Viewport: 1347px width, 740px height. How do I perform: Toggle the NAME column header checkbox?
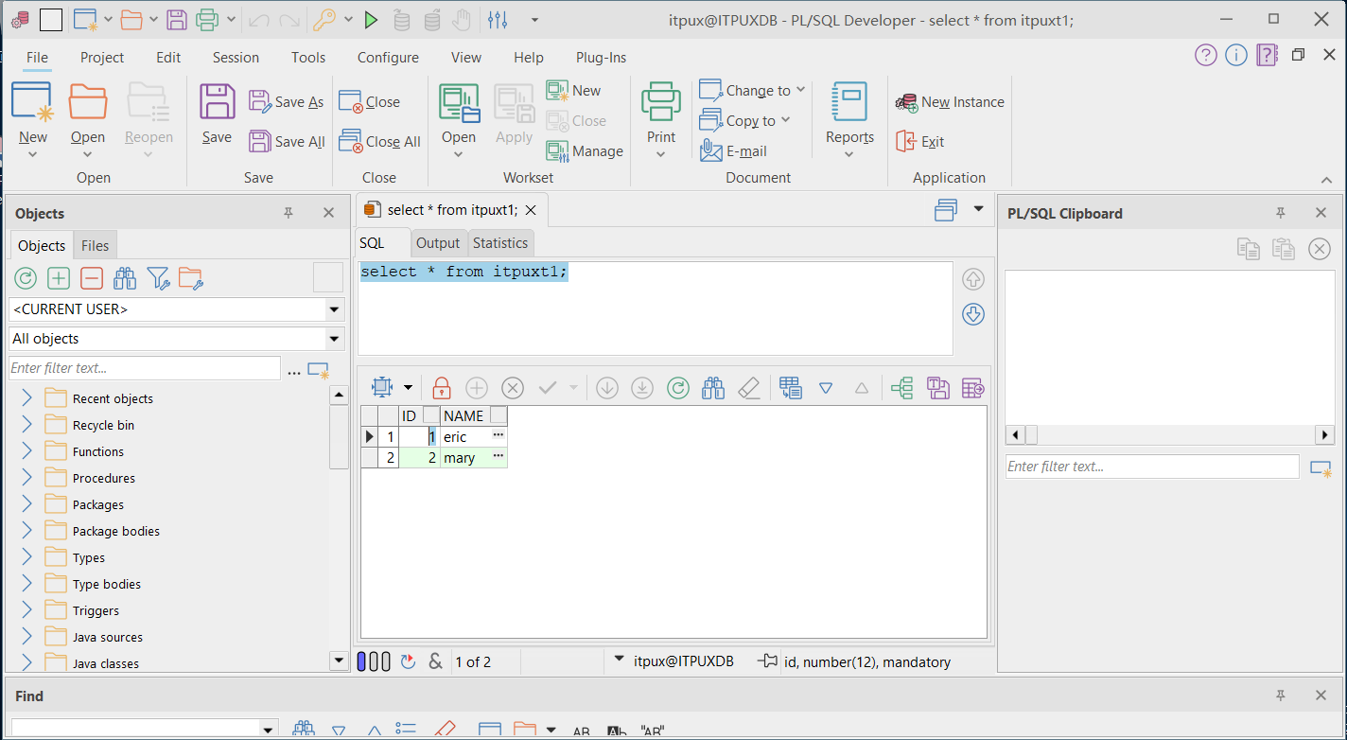click(x=498, y=415)
